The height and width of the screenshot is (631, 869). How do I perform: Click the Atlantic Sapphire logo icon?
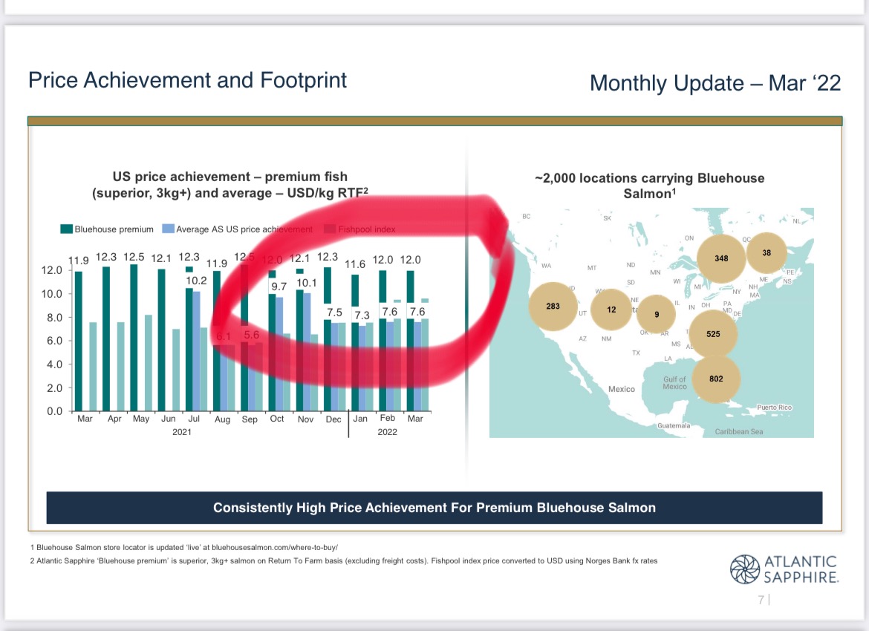(x=744, y=569)
